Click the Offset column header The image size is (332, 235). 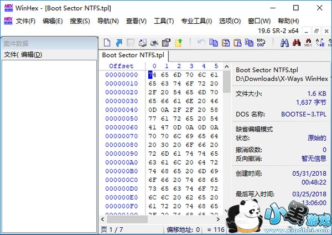(x=121, y=66)
